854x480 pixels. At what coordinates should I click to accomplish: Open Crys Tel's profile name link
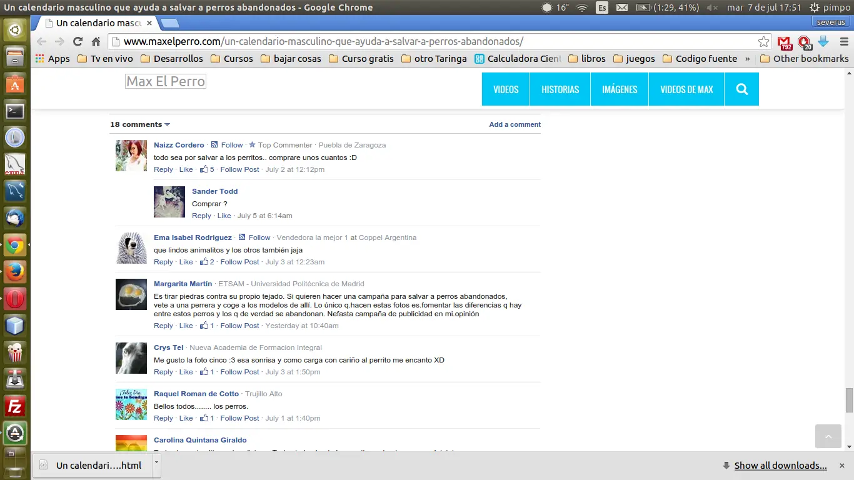pos(168,347)
